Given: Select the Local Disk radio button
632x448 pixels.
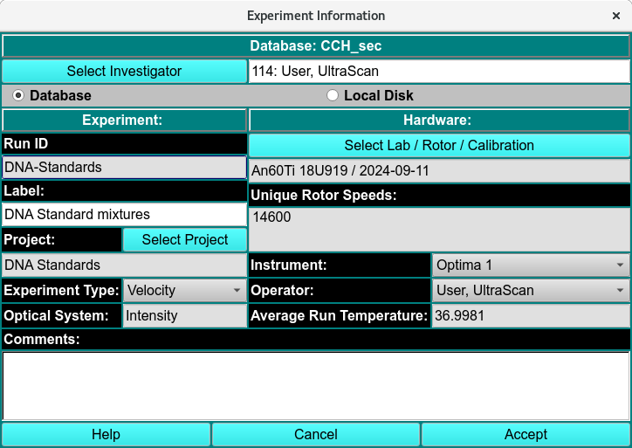Looking at the screenshot, I should 332,95.
